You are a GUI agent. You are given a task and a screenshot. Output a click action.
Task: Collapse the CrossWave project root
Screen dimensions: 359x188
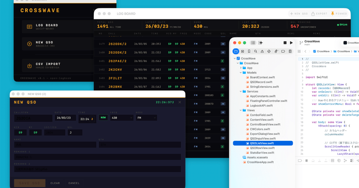pos(235,58)
